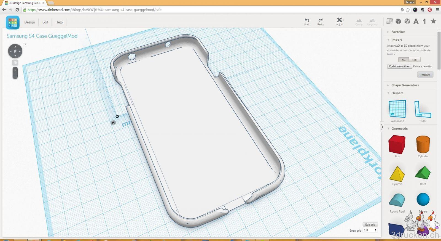
Task: Orbit view right with the right arrow
Action: [20, 51]
